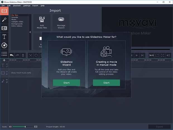This screenshot has height=130, width=173.
Task: Open the Help menu
Action: click(x=42, y=6)
